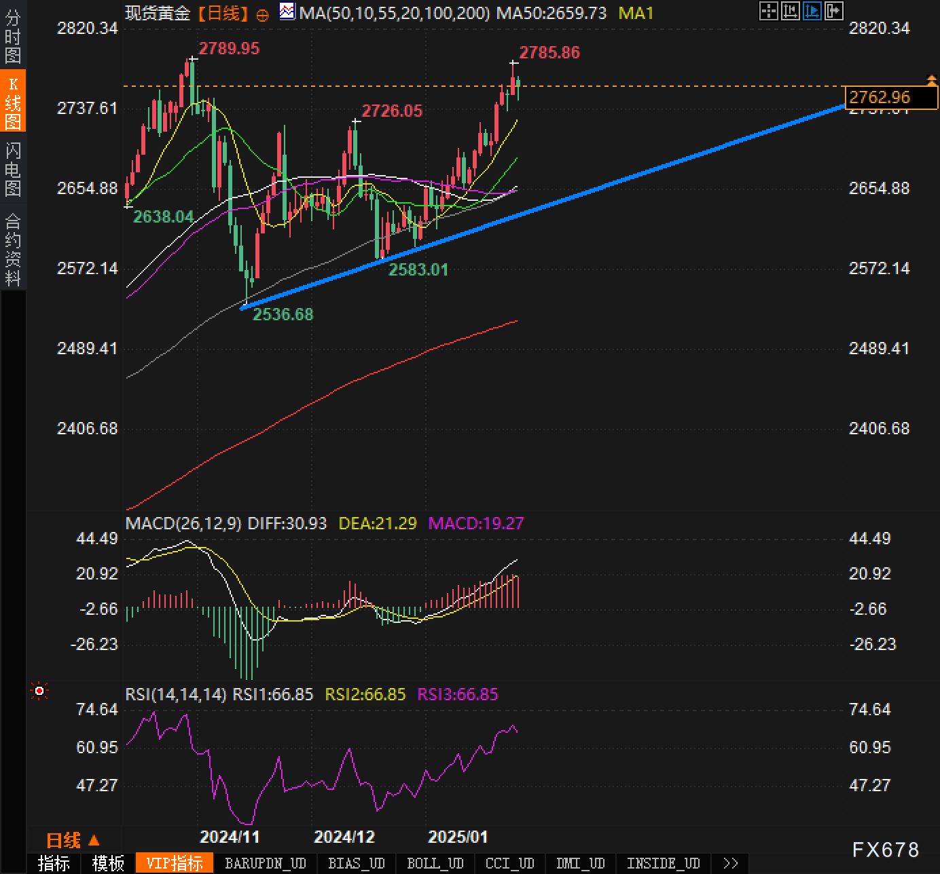940x874 pixels.
Task: Apply the CCI_UD indicator
Action: (x=509, y=863)
